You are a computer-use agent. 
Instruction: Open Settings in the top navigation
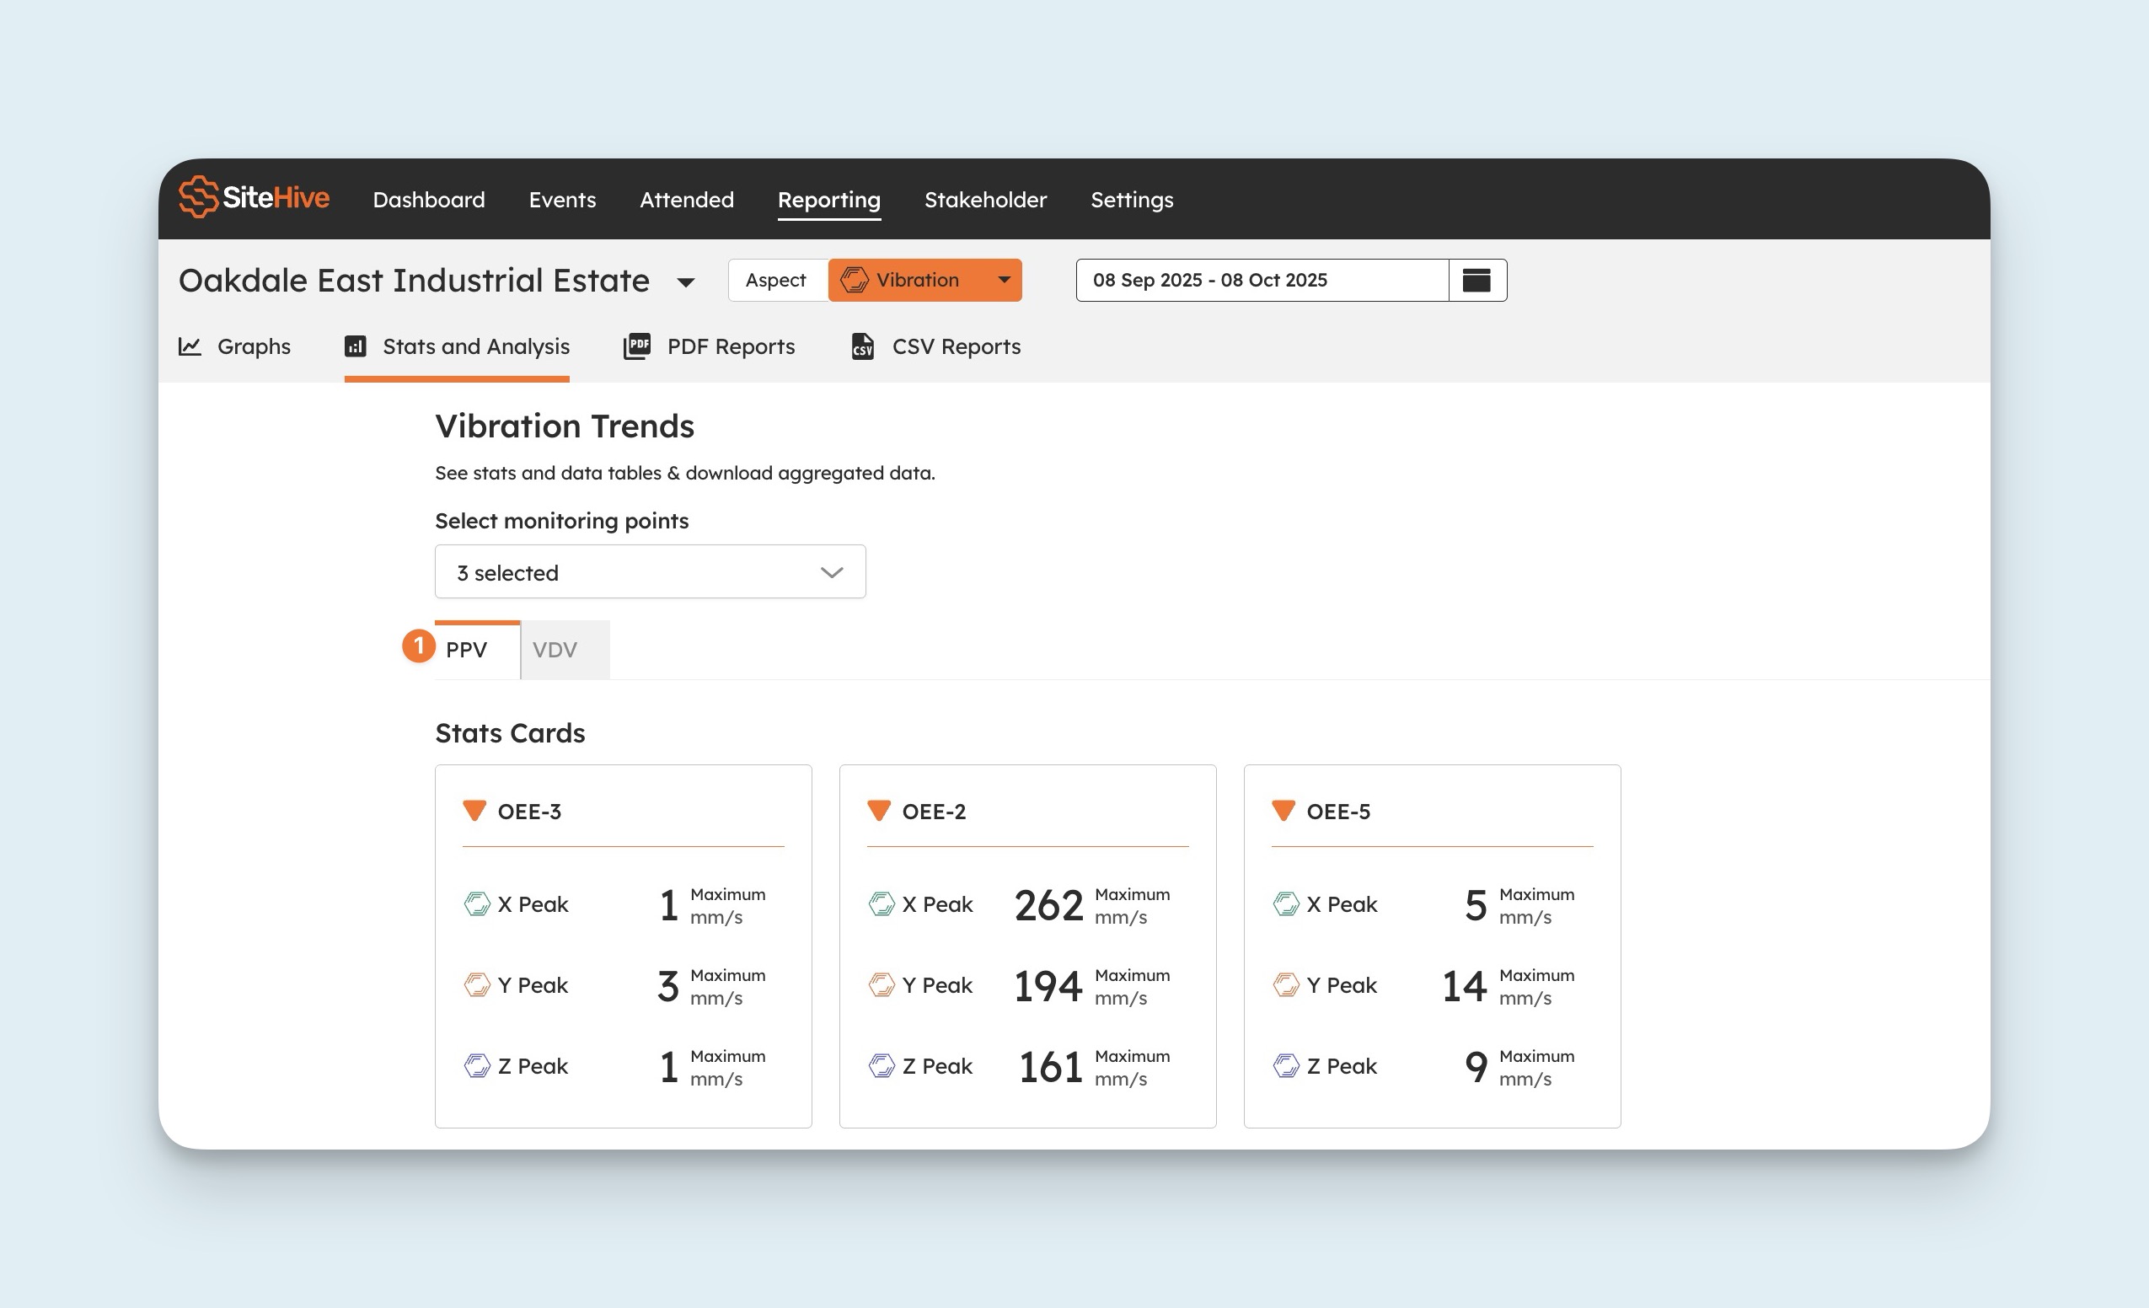[x=1131, y=200]
